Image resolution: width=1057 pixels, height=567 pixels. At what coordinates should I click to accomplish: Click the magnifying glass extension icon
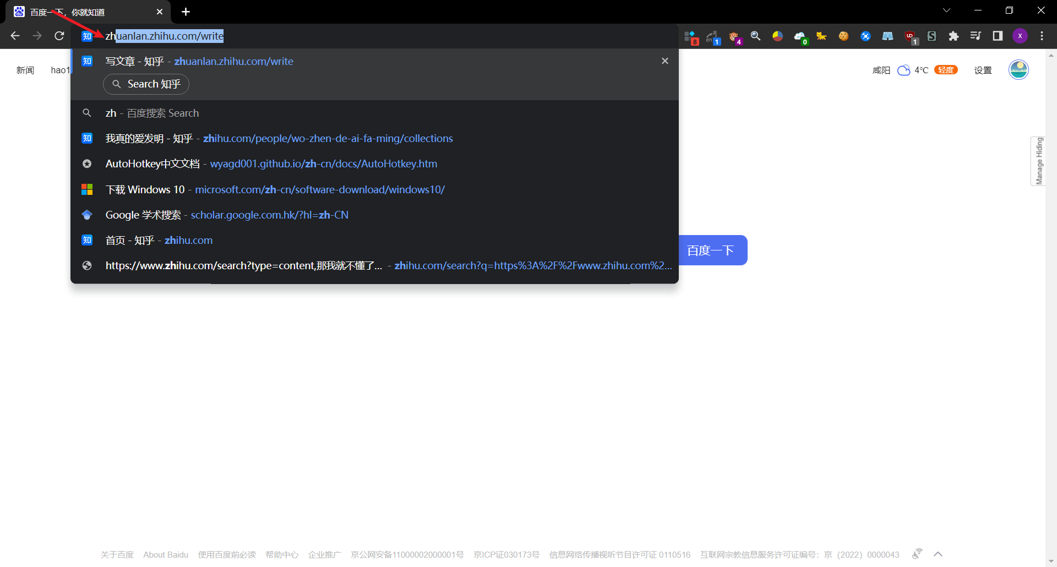(756, 36)
